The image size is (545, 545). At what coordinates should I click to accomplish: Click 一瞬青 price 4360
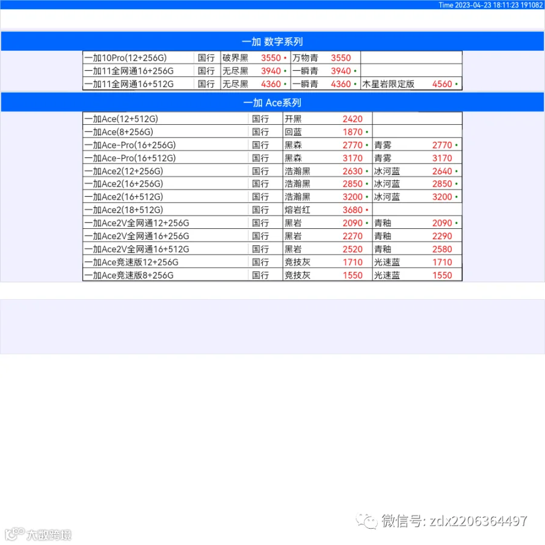point(340,84)
